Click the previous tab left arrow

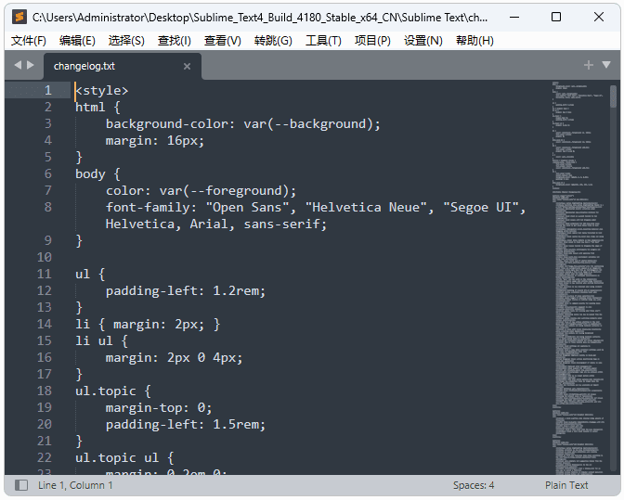(18, 65)
